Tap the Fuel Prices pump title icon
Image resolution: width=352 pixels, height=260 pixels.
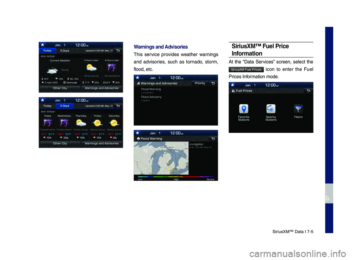pos(234,91)
